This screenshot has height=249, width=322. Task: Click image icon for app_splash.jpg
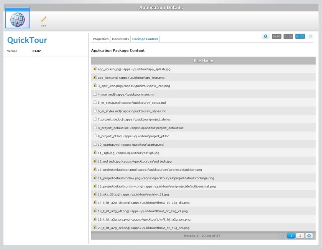95,68
